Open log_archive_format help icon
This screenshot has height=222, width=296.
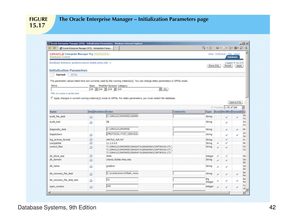91,140
